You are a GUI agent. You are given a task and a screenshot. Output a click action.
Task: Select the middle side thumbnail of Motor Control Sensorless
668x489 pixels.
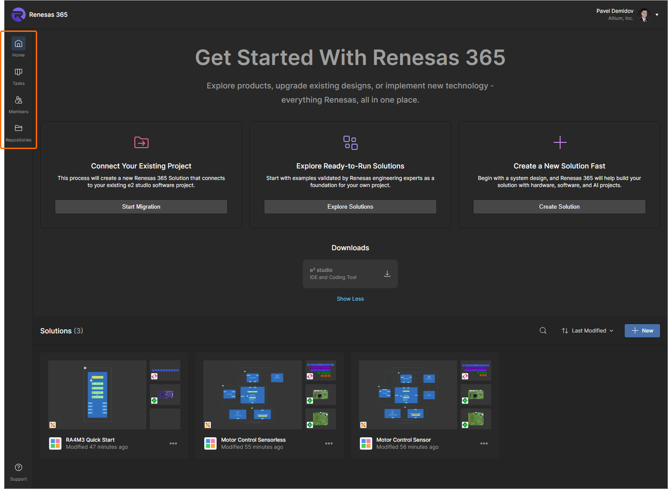coord(321,394)
